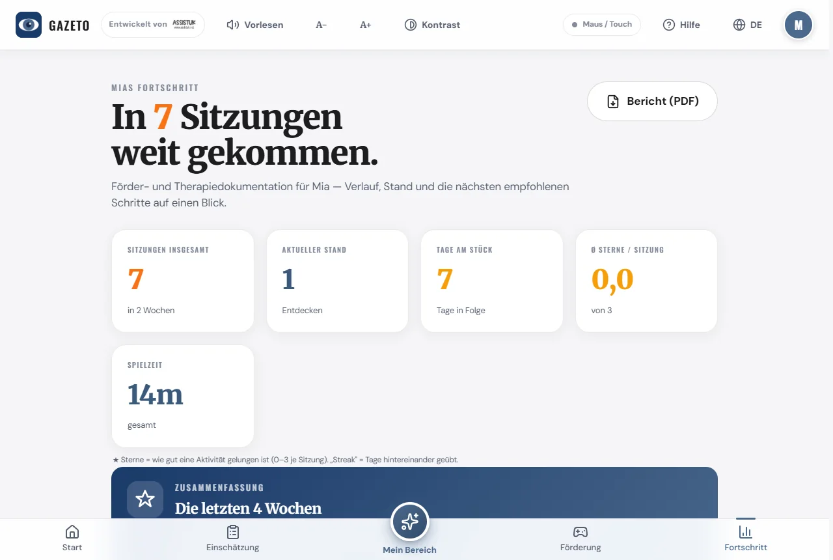Click the Spielzeit 14m card

pyautogui.click(x=183, y=396)
